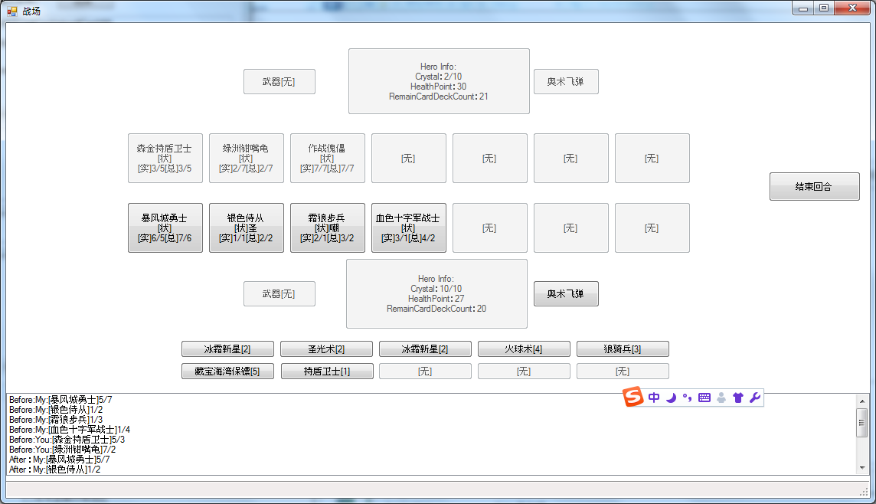Choose my minion 暴风城勇士

[x=165, y=228]
